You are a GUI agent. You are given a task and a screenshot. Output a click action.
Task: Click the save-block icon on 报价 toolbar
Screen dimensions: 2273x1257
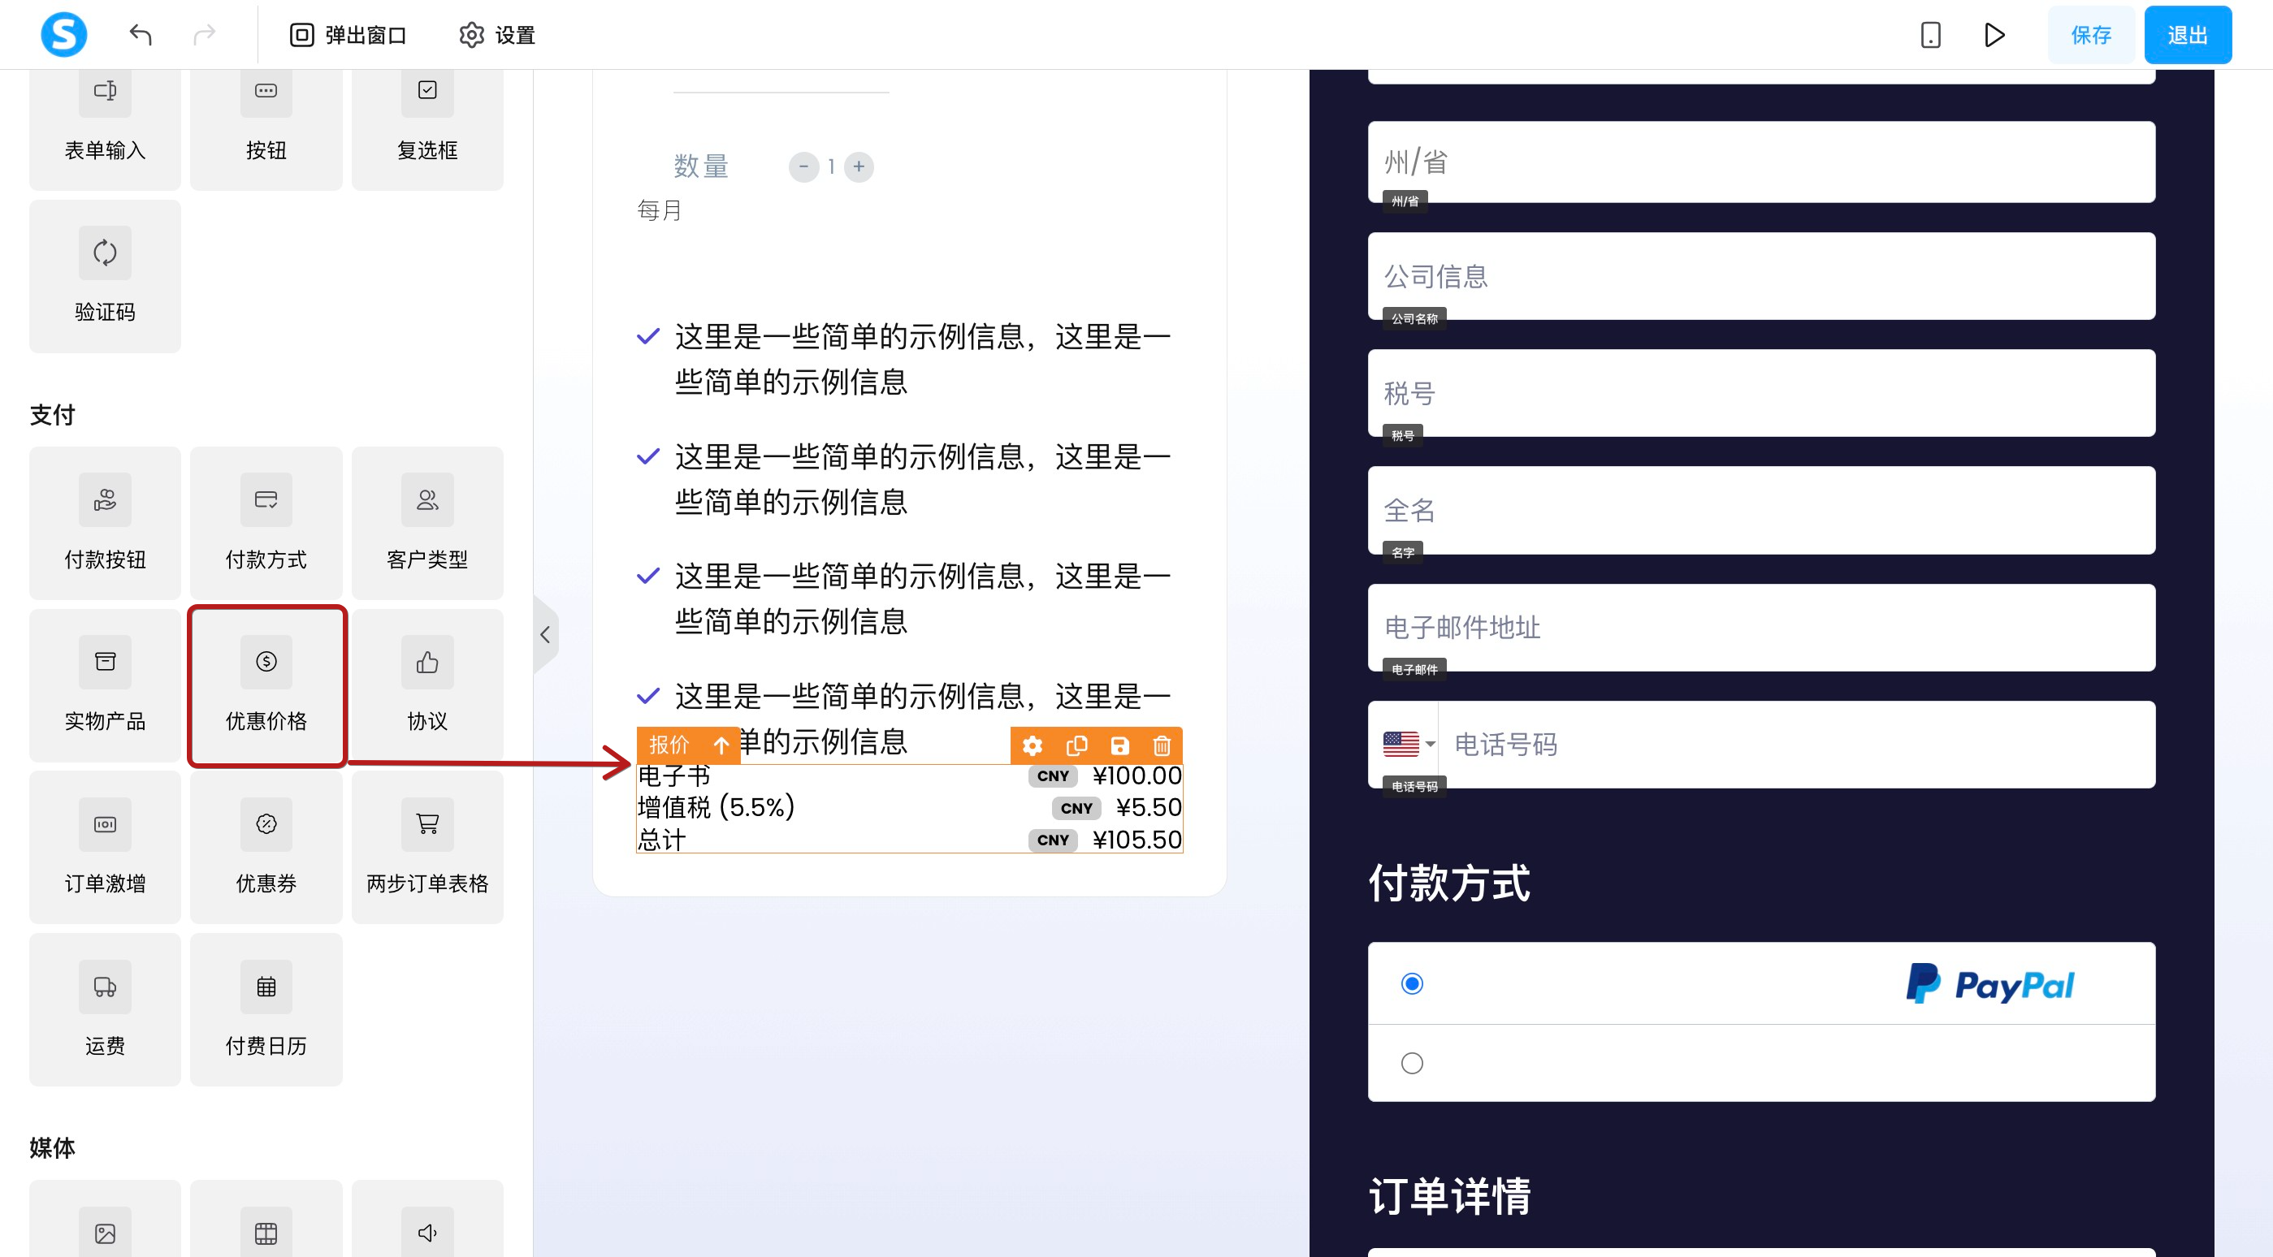click(1119, 745)
